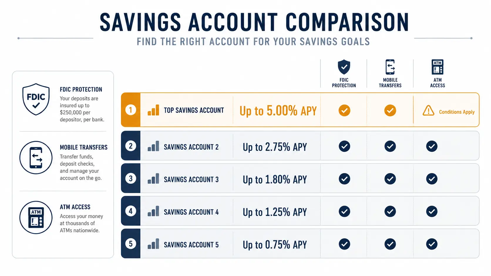Click bar chart icon for Top Savings Account

tap(153, 110)
